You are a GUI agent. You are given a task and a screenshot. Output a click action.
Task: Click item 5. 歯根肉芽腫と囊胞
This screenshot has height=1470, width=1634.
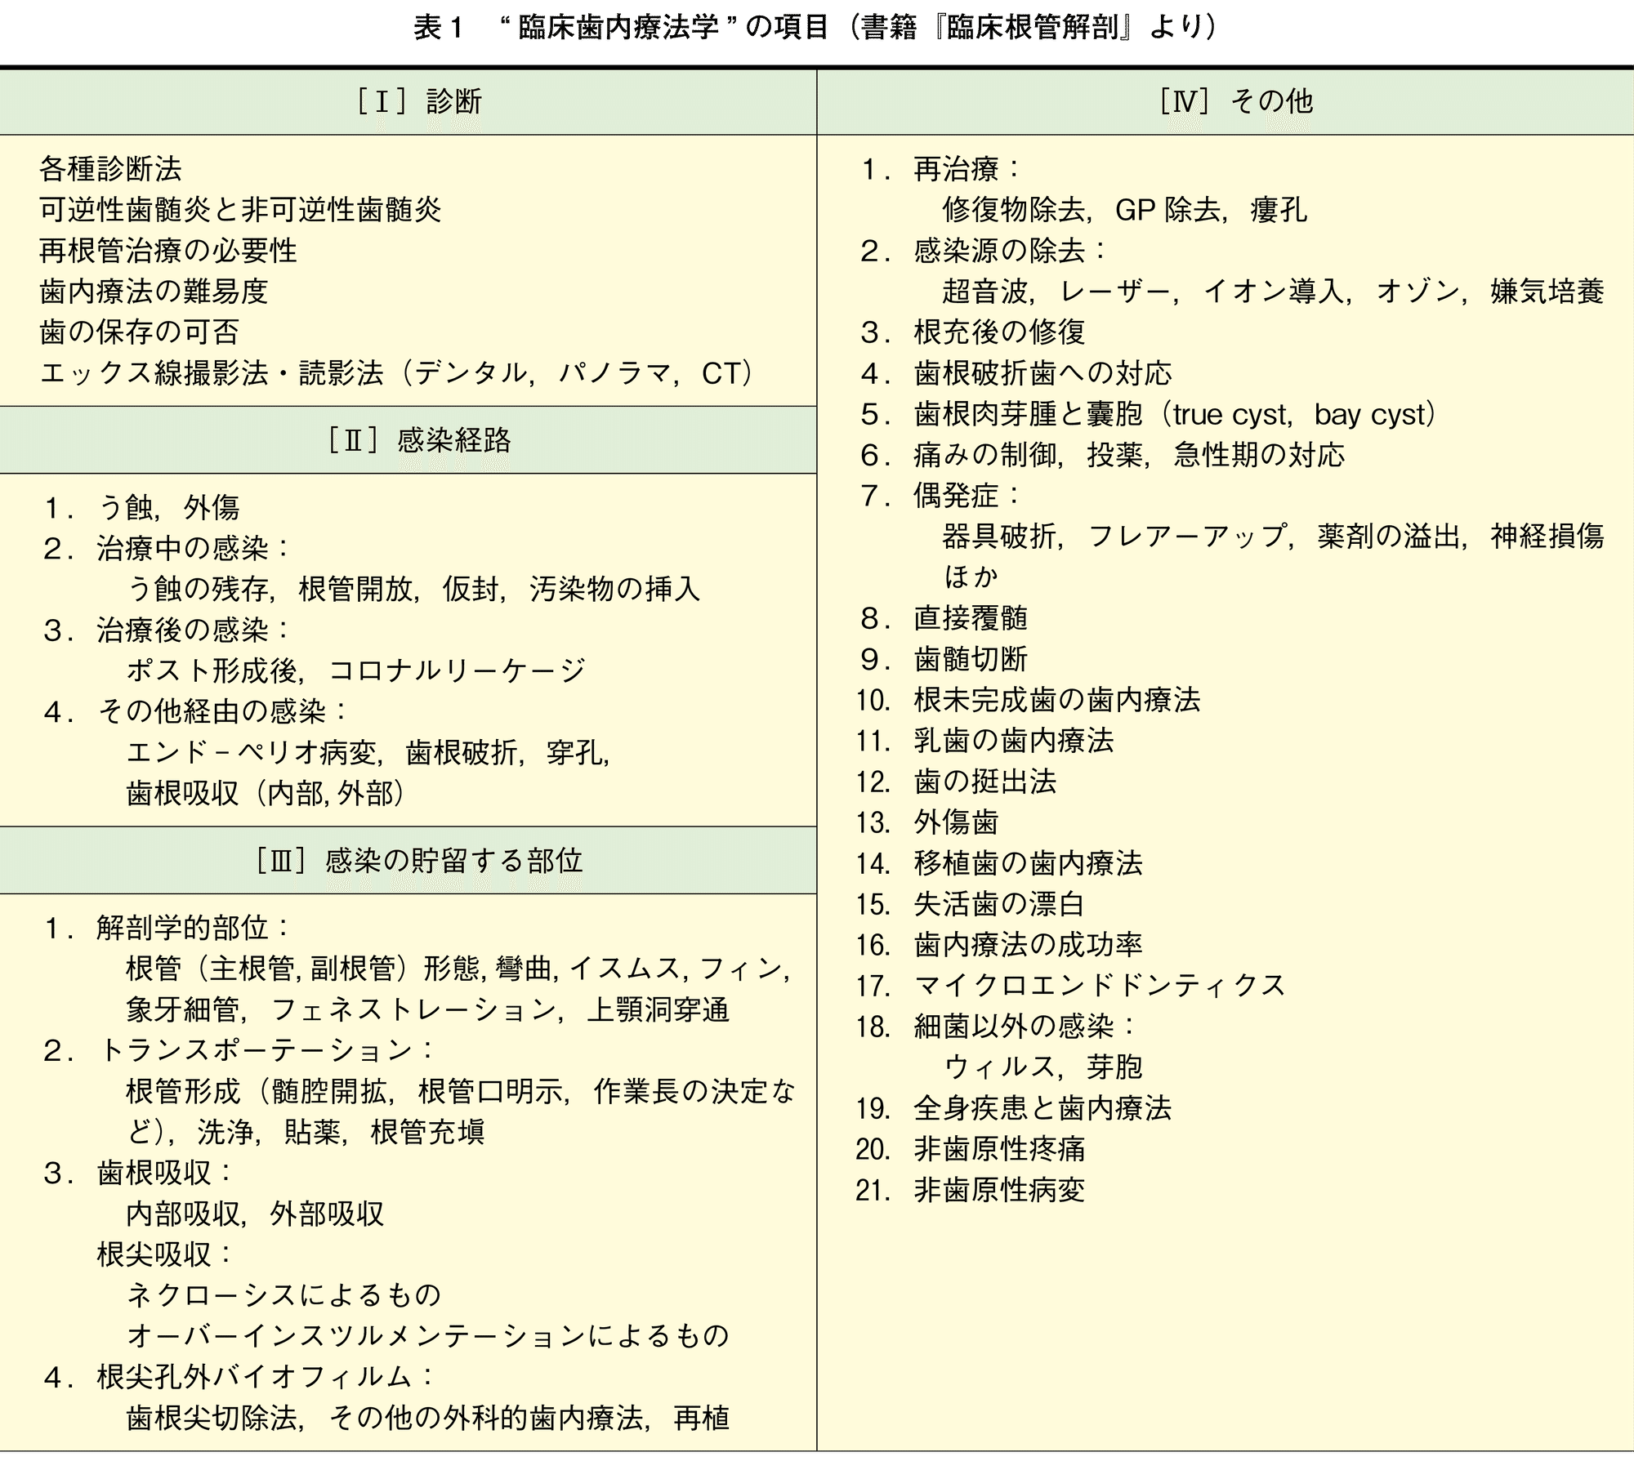click(1150, 414)
